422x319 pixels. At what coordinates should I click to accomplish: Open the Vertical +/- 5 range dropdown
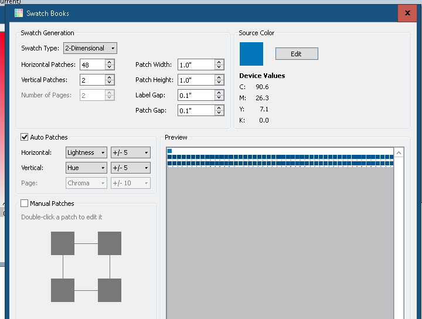131,168
